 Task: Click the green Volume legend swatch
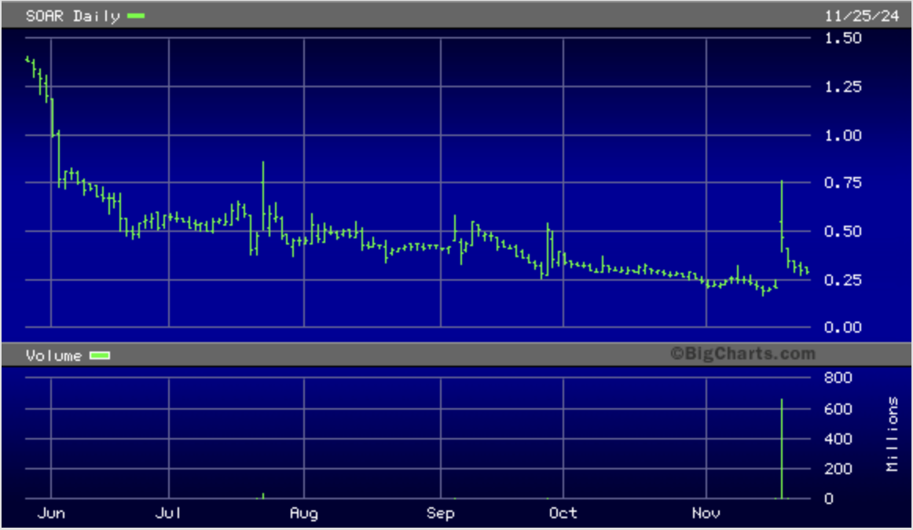100,355
